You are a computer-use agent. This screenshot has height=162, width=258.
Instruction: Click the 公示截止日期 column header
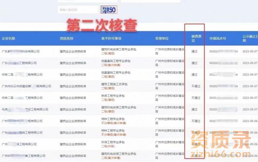(250, 38)
